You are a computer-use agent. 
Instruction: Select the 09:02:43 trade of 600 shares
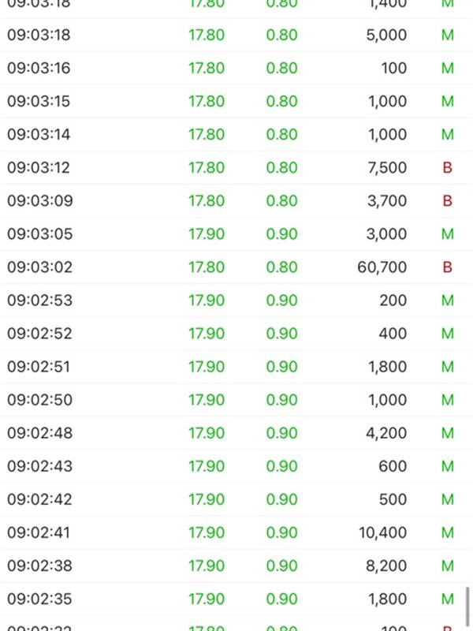pos(236,466)
